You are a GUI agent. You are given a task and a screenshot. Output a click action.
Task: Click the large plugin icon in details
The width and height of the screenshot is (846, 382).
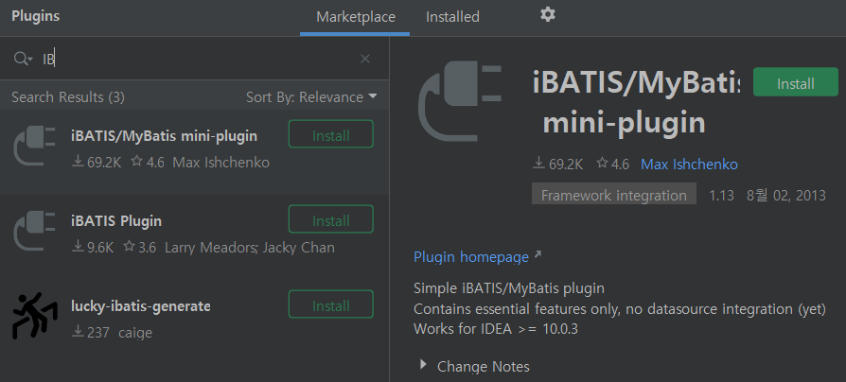(460, 101)
